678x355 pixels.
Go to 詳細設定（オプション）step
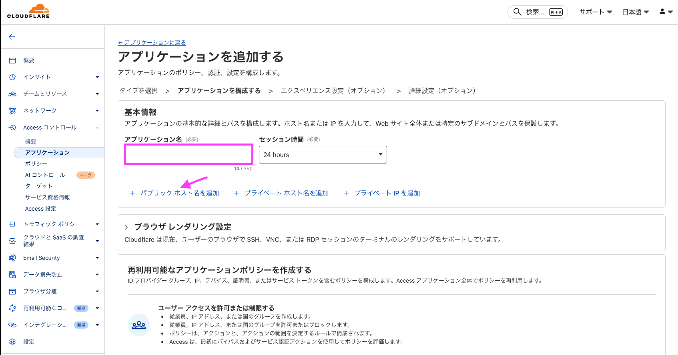[x=444, y=91]
